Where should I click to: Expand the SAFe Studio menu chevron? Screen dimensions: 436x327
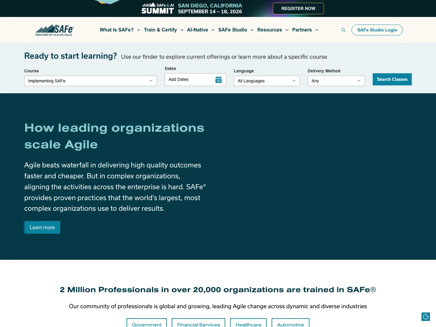pyautogui.click(x=252, y=30)
